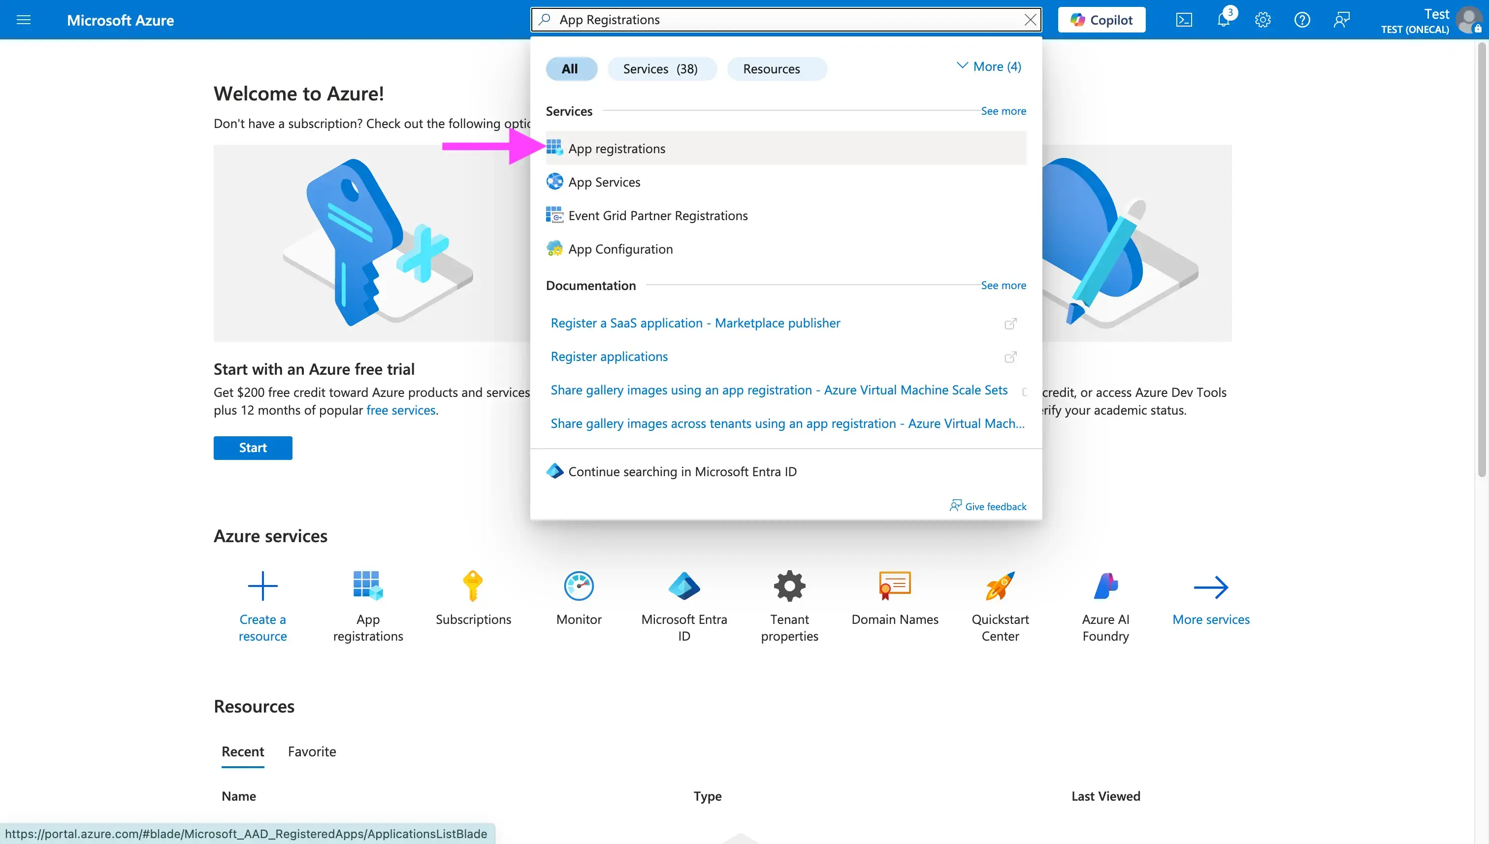Viewport: 1489px width, 844px height.
Task: Open the Monitor service icon
Action: (x=579, y=585)
